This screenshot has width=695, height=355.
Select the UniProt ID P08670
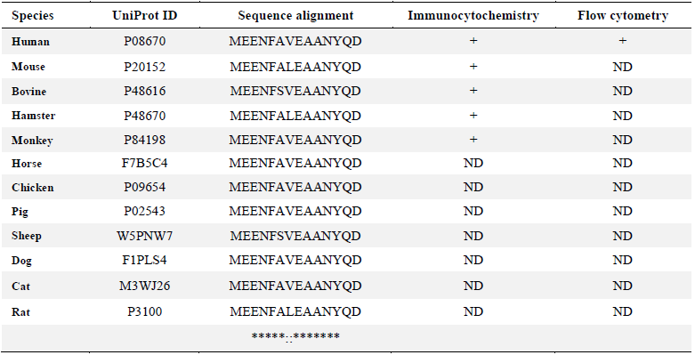pyautogui.click(x=144, y=41)
